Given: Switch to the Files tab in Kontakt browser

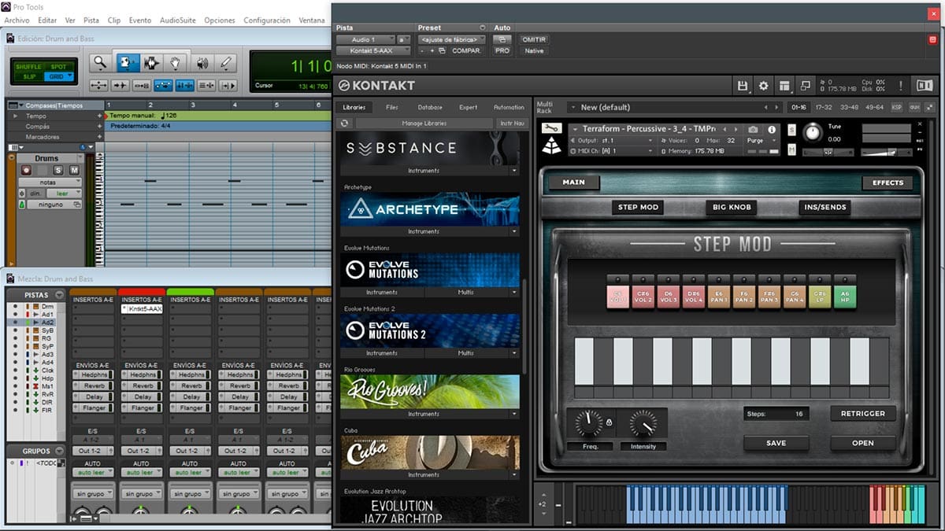Looking at the screenshot, I should (392, 107).
